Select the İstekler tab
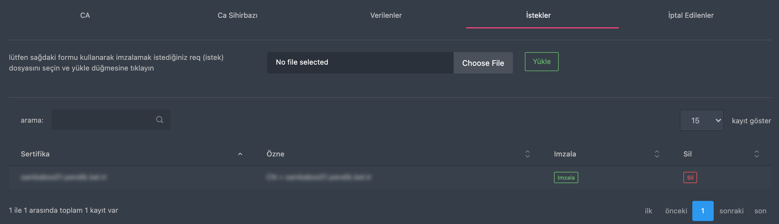 point(538,15)
